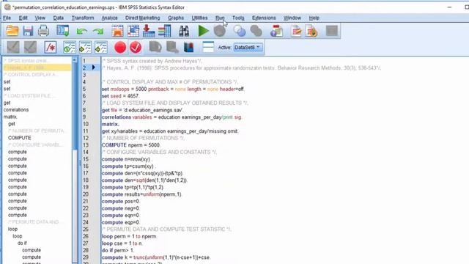Select 'matrix.' in the navigation pane
The image size is (469, 264).
pyautogui.click(x=10, y=117)
